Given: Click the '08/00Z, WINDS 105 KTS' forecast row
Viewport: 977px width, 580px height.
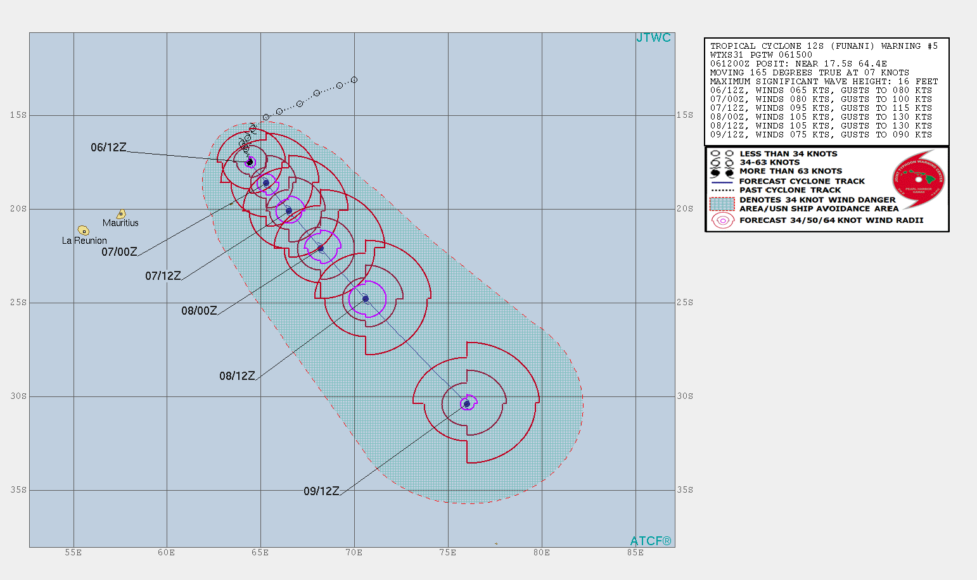Looking at the screenshot, I should (821, 117).
